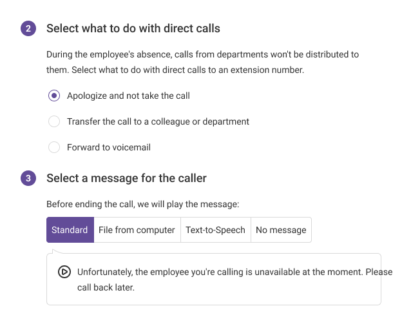Click the step 3 number badge
This screenshot has height=326, width=402.
[x=28, y=178]
